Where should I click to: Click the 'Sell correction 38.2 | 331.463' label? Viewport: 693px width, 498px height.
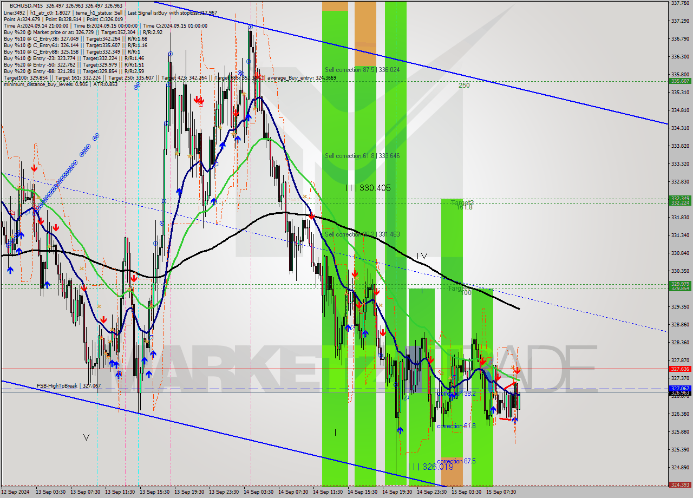(x=362, y=234)
